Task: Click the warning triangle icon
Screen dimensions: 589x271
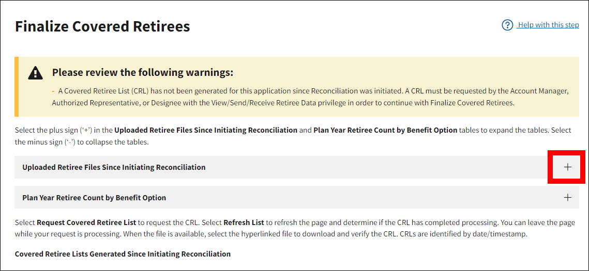Action: pyautogui.click(x=35, y=73)
